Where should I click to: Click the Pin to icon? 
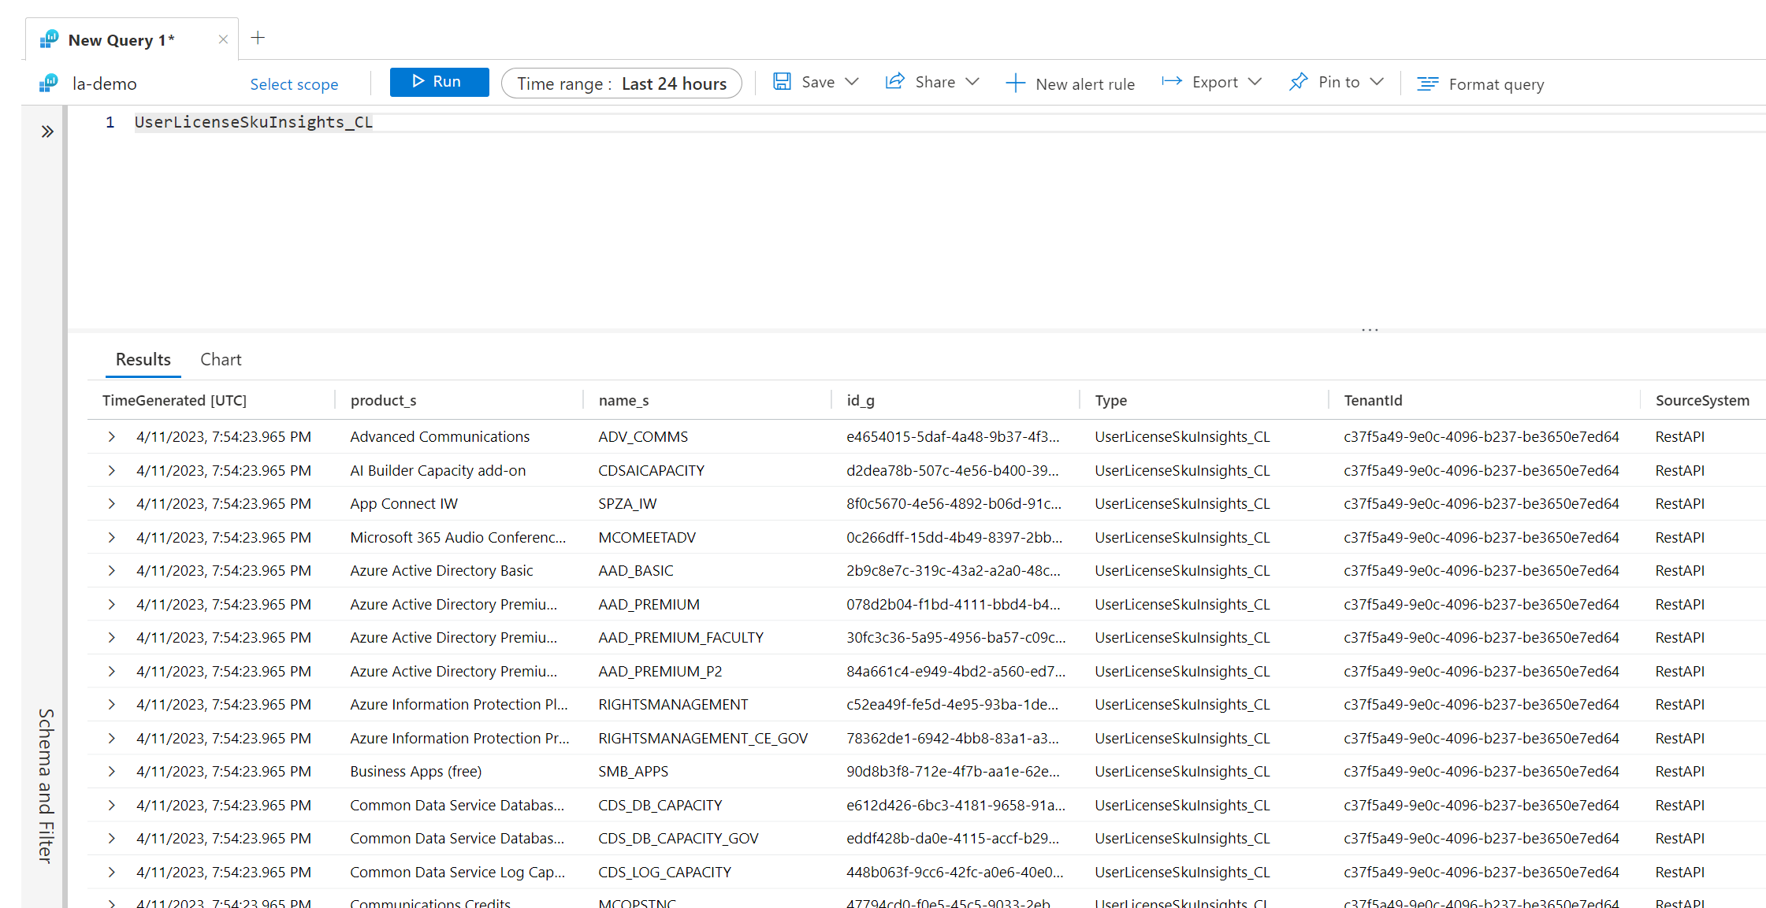coord(1299,81)
